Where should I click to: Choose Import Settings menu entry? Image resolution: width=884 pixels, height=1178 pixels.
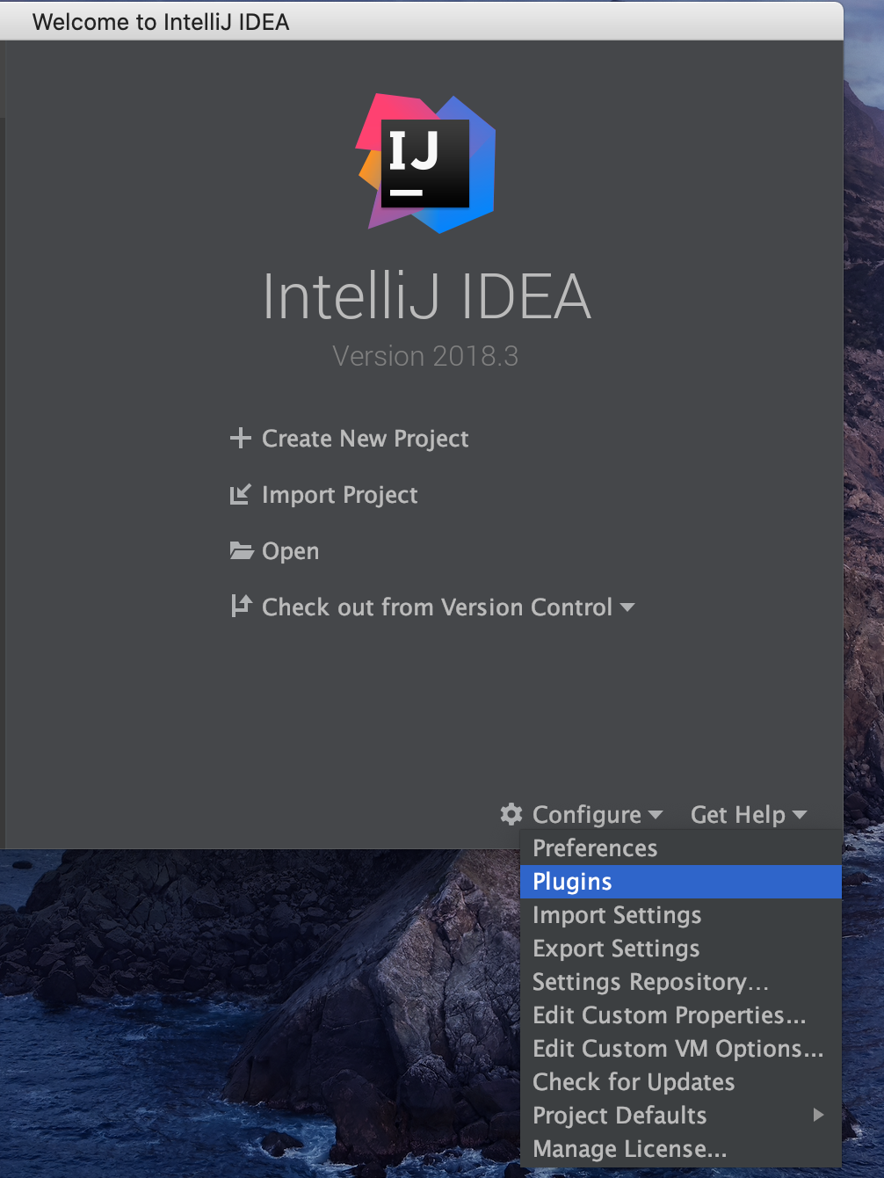(x=681, y=915)
